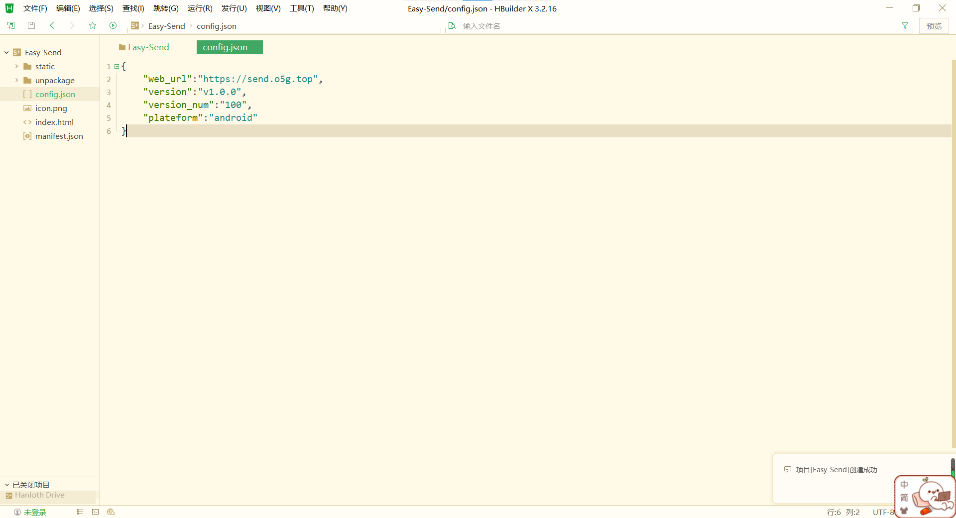956x518 pixels.
Task: Open the terminal icon in status bar
Action: pos(96,512)
